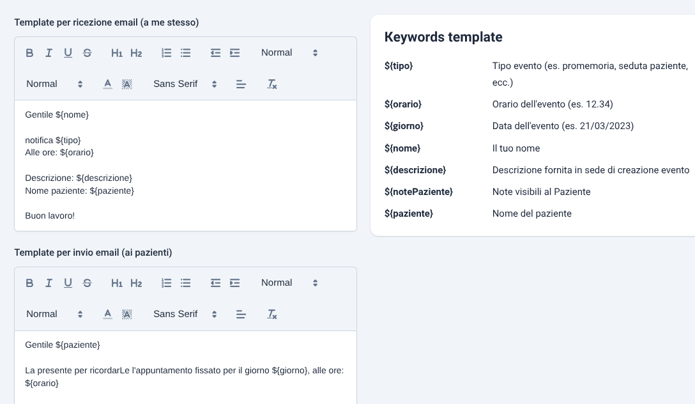This screenshot has width=695, height=404.
Task: Clear formatting in the ricezione editor
Action: tap(271, 84)
